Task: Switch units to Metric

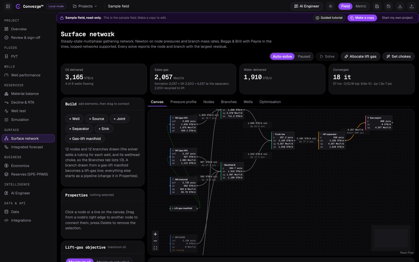Action: (361, 6)
